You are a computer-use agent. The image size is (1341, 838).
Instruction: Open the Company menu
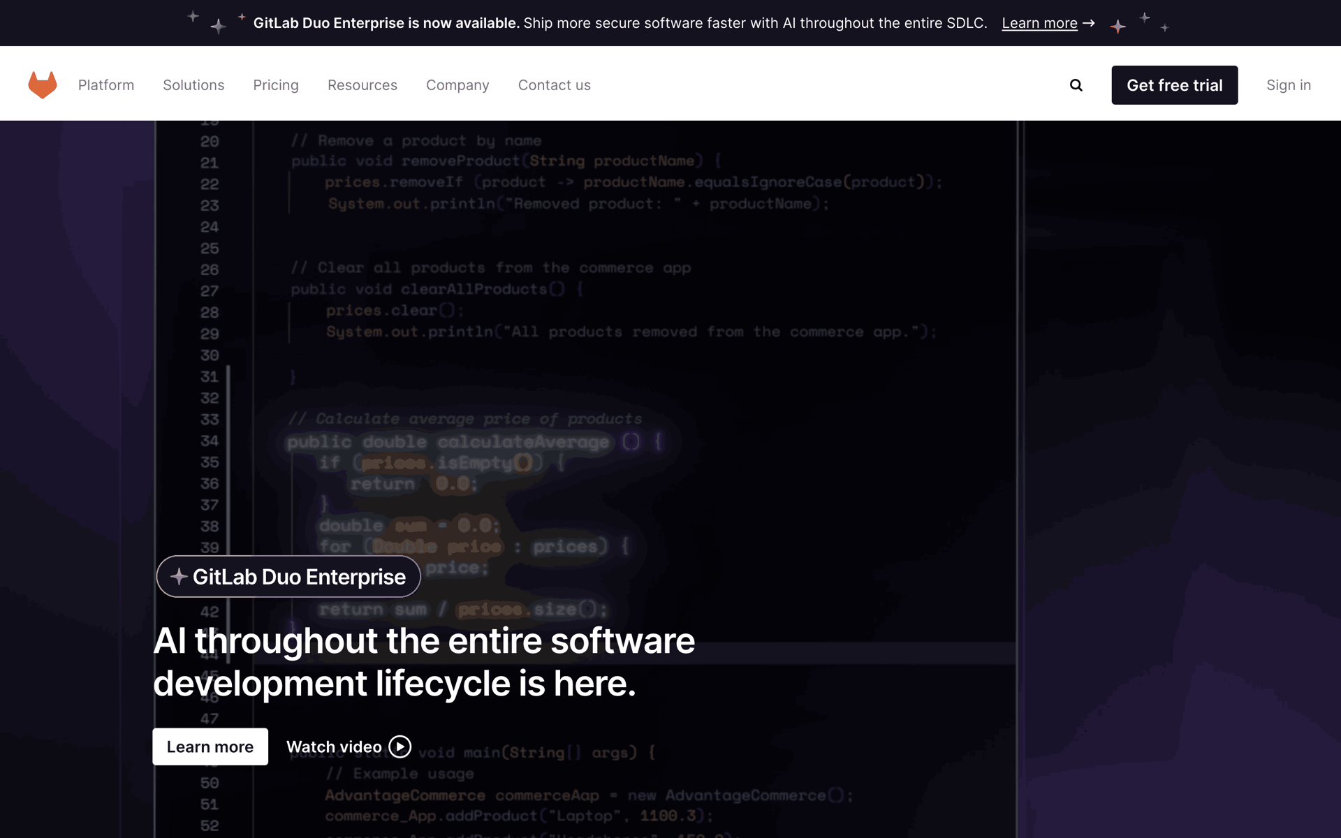[x=457, y=85]
